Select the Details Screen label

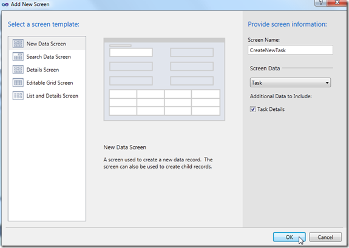[42, 70]
